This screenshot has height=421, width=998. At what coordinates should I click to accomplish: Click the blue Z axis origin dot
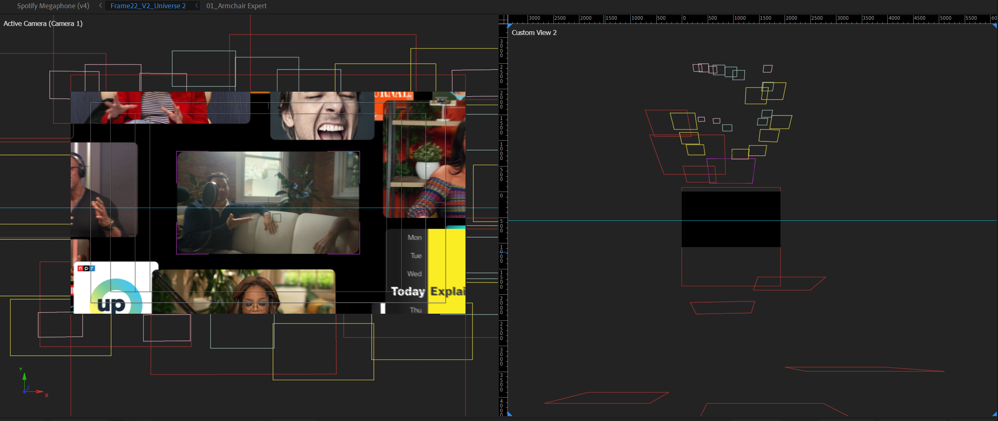[25, 392]
